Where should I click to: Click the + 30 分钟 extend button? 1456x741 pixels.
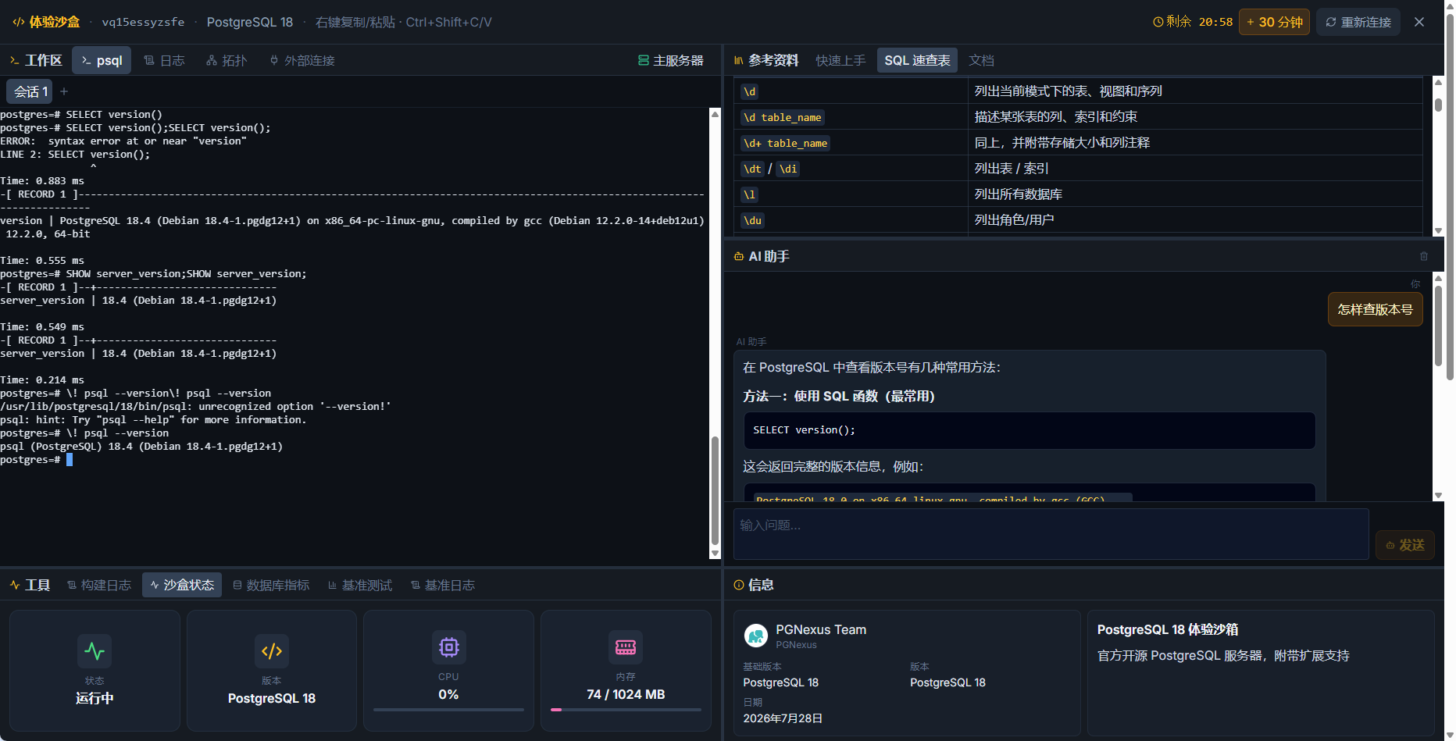click(1274, 22)
